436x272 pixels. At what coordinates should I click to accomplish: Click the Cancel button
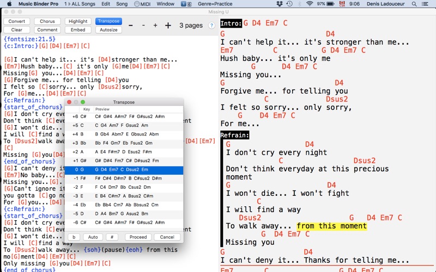coord(167,237)
